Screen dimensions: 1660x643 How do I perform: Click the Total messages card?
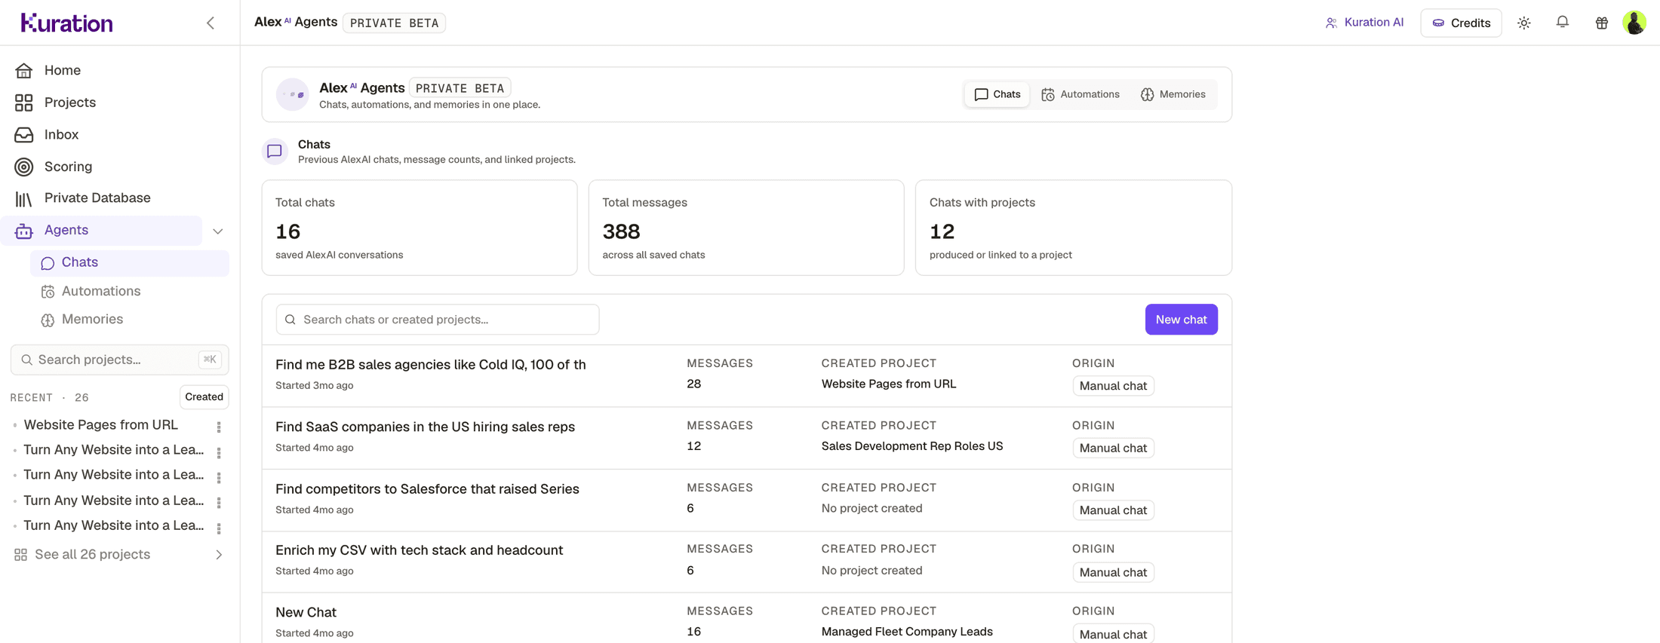pos(746,228)
